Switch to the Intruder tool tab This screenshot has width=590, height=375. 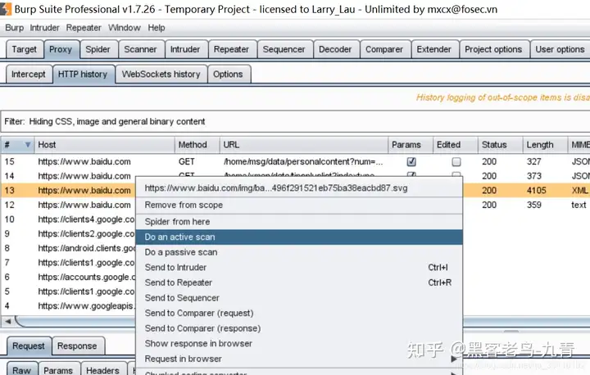tap(185, 49)
